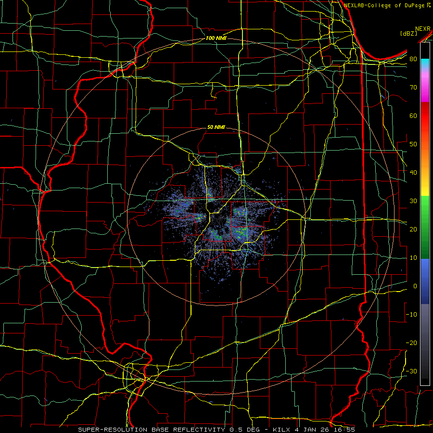
Task: Click the bright green color bar segment
Action: click(425, 207)
